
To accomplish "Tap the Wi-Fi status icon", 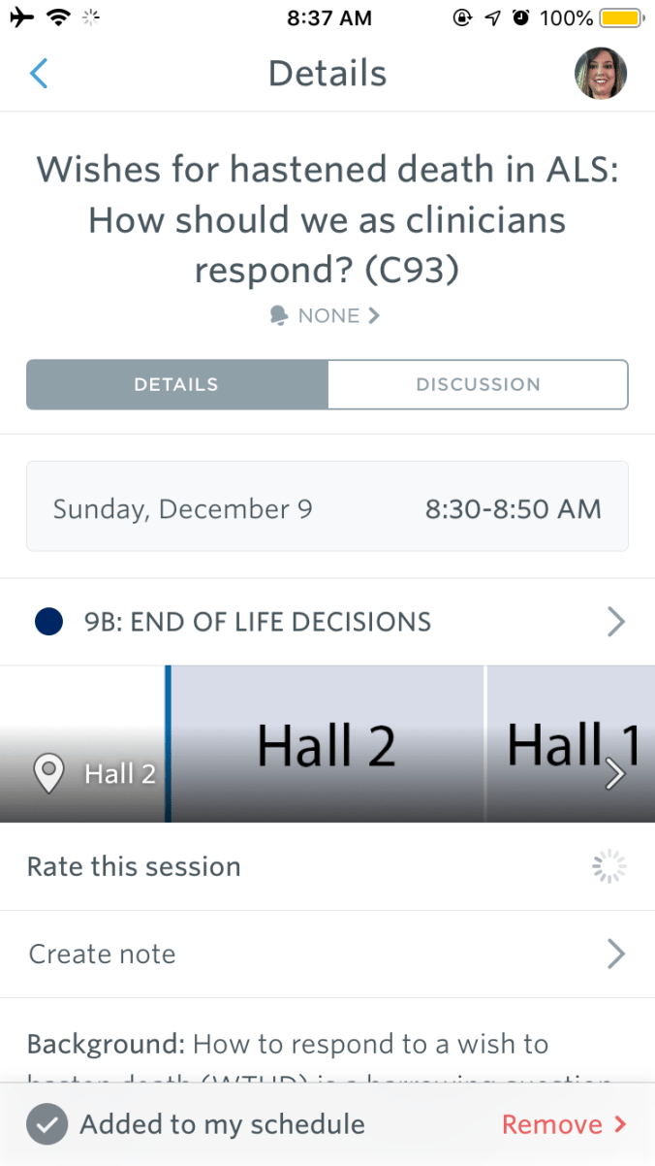I will pyautogui.click(x=60, y=17).
